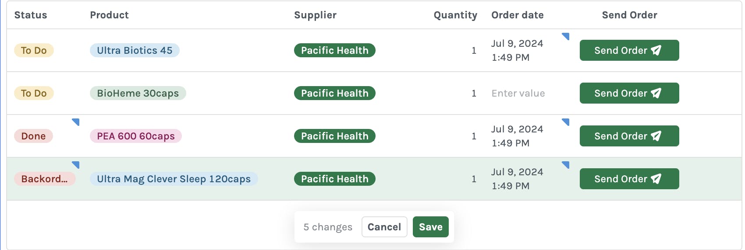
Task: Send the PEA 600 60caps order
Action: (x=629, y=136)
